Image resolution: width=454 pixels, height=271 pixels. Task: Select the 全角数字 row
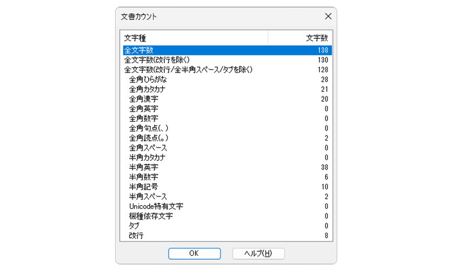click(x=228, y=119)
